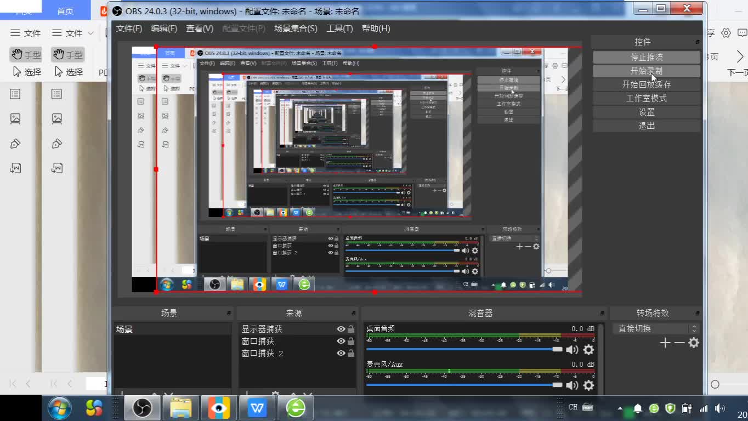Click the right chevron above 下一页

click(740, 56)
